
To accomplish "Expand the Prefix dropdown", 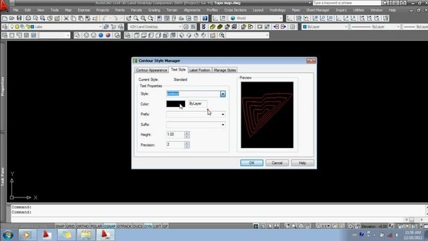I will click(x=223, y=114).
